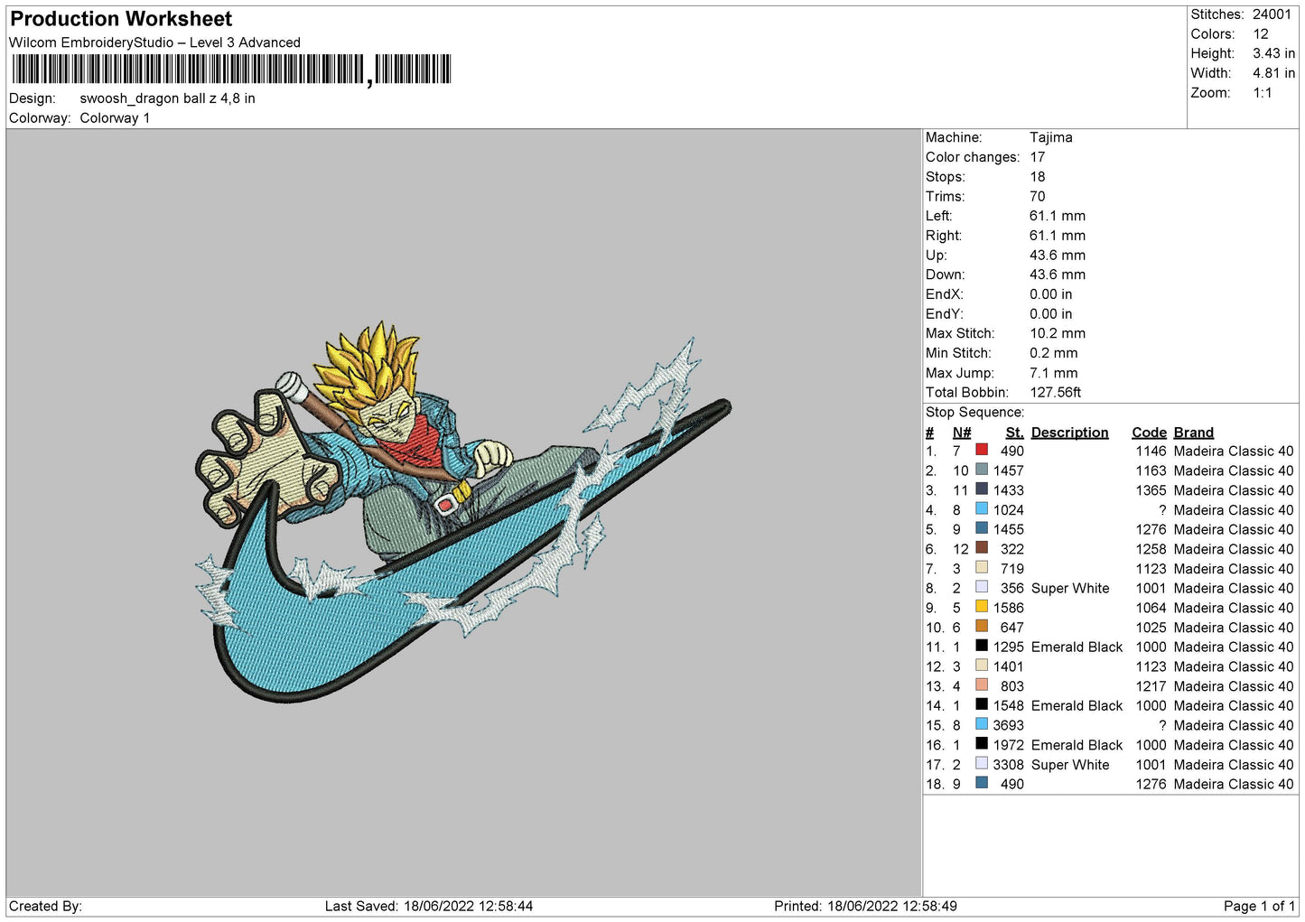1305x922 pixels.
Task: Click the design name swoosh_dragon ball z
Action: pyautogui.click(x=167, y=98)
